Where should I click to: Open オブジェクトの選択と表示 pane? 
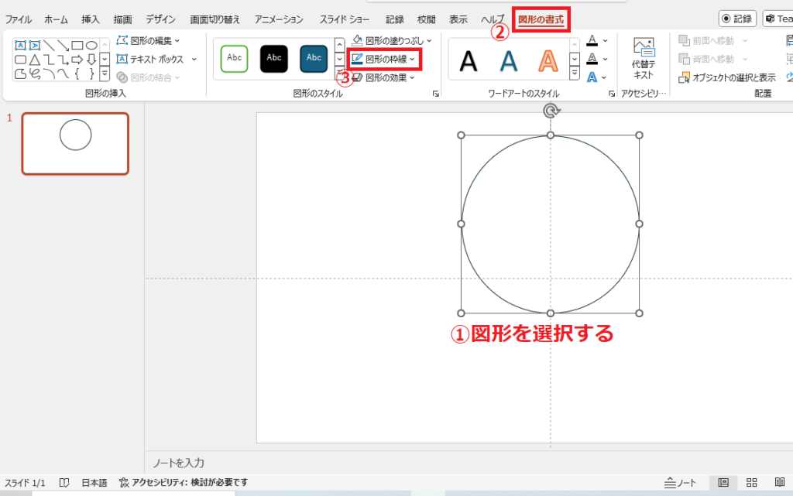pyautogui.click(x=727, y=78)
